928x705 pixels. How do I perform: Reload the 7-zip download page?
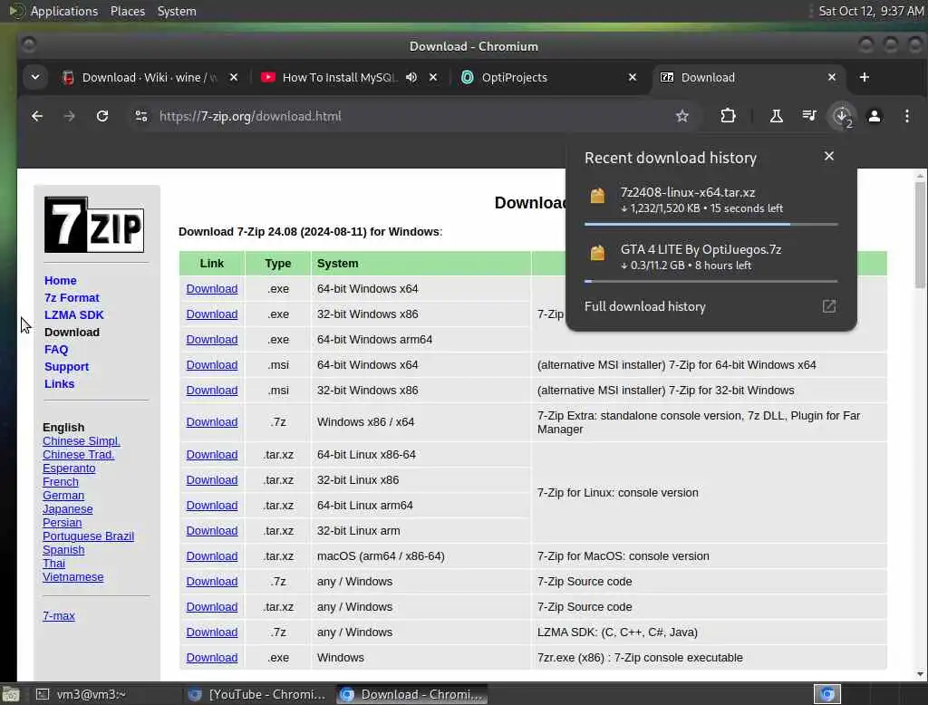point(102,116)
